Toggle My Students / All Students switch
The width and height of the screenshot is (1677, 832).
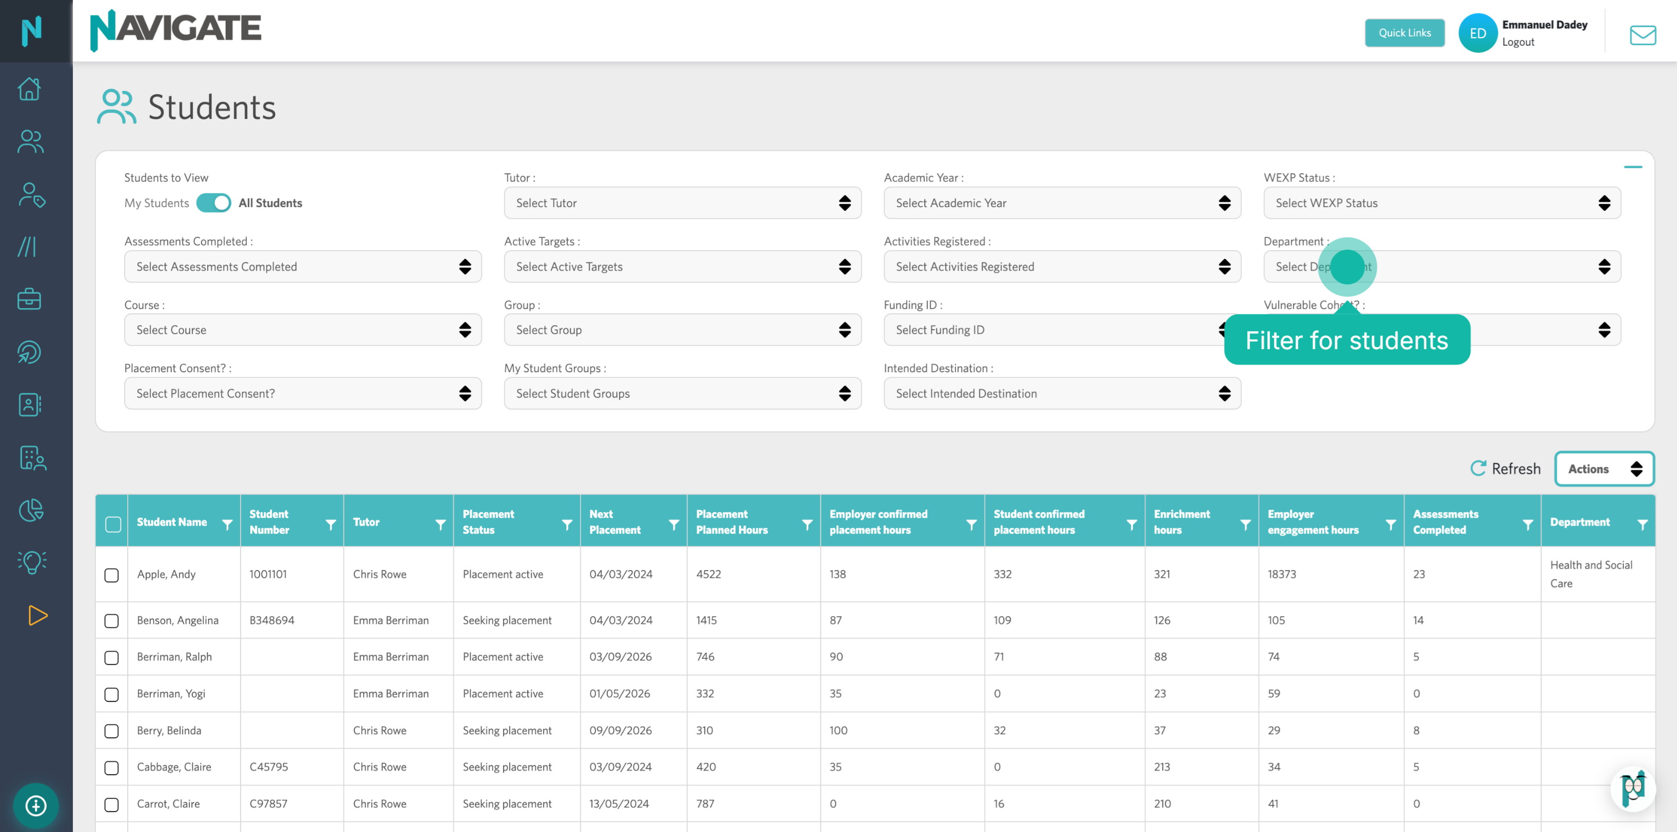pos(213,203)
